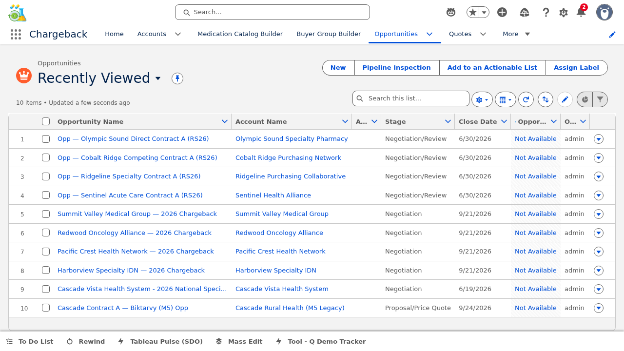The width and height of the screenshot is (624, 351).
Task: Check the Ridgeline Specialty Contract row
Action: 46,176
